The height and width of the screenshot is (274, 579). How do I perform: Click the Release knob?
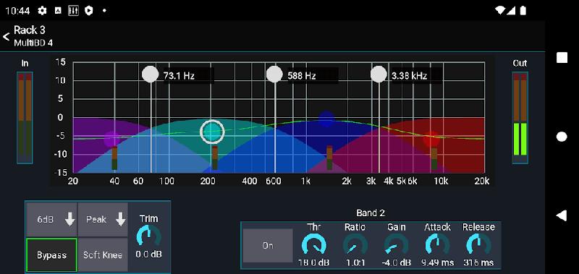click(478, 245)
